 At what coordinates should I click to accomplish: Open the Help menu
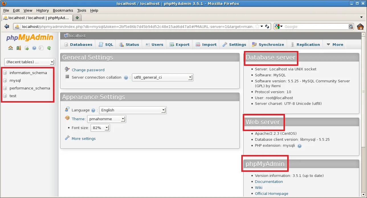pyautogui.click(x=94, y=10)
